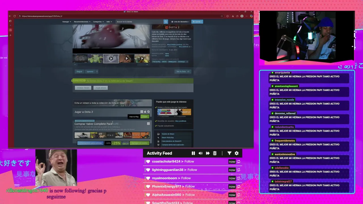This screenshot has height=204, width=363.
Task: Expand the Categorías dropdown menu
Action: tap(98, 22)
